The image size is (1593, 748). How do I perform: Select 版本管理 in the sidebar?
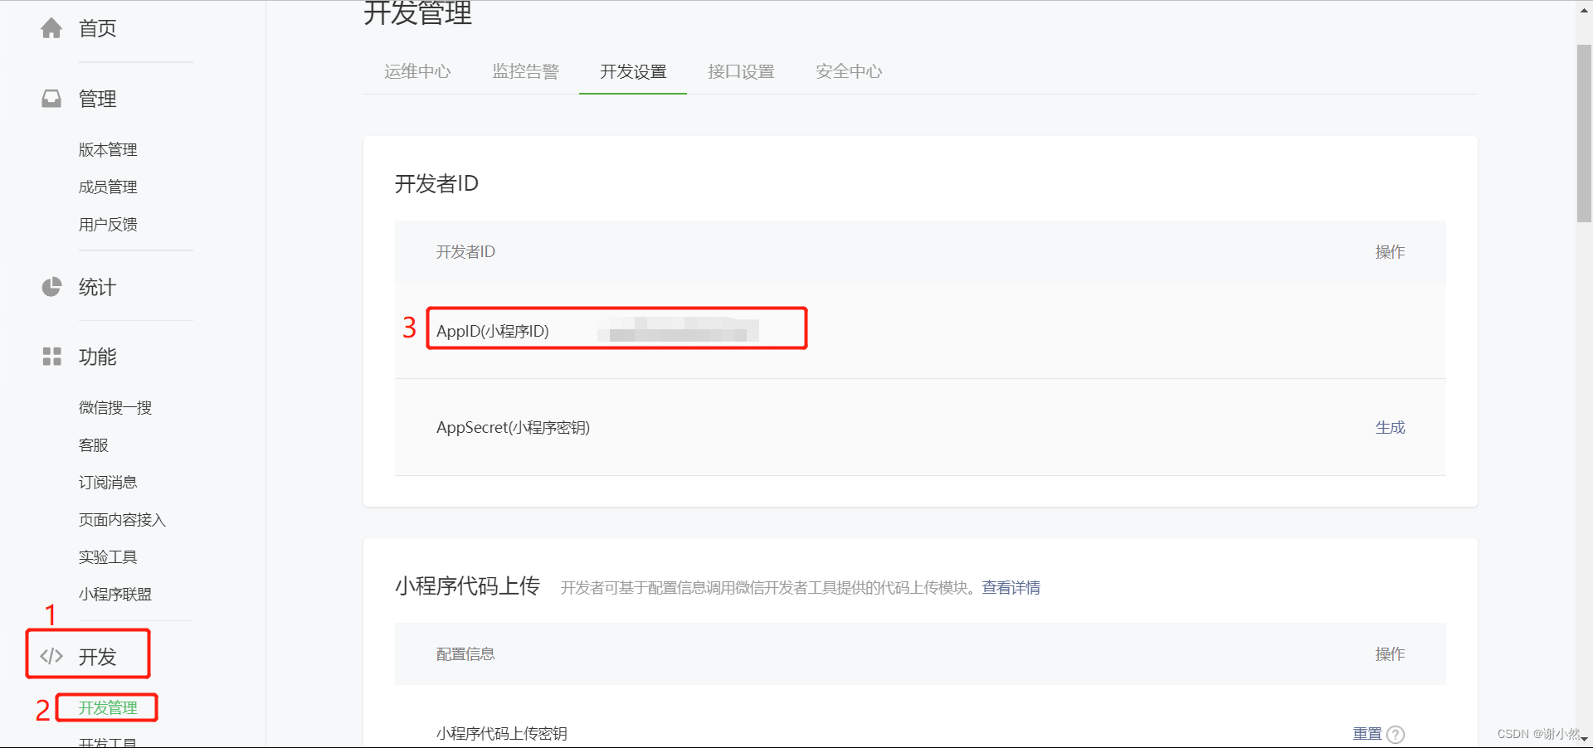108,149
